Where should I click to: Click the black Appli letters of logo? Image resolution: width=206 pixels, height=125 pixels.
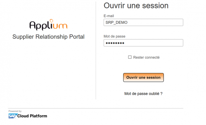(40, 25)
